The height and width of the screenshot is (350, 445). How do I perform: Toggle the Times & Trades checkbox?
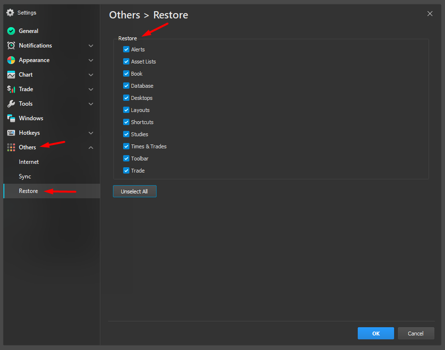[x=127, y=146]
